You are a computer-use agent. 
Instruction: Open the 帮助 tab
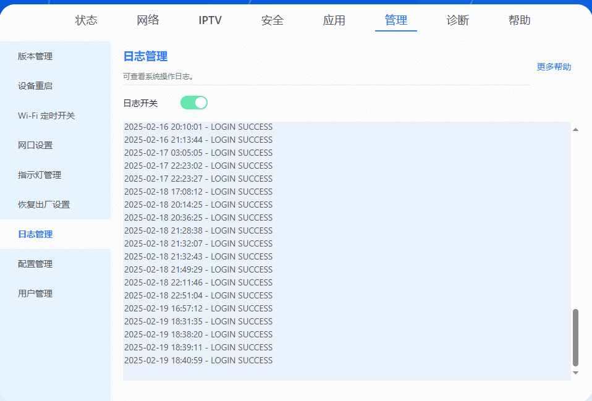(x=520, y=20)
